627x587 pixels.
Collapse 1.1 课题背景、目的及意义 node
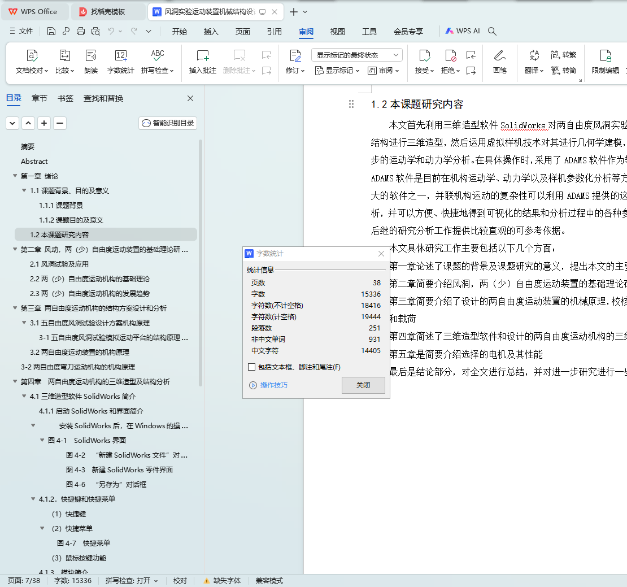click(24, 191)
